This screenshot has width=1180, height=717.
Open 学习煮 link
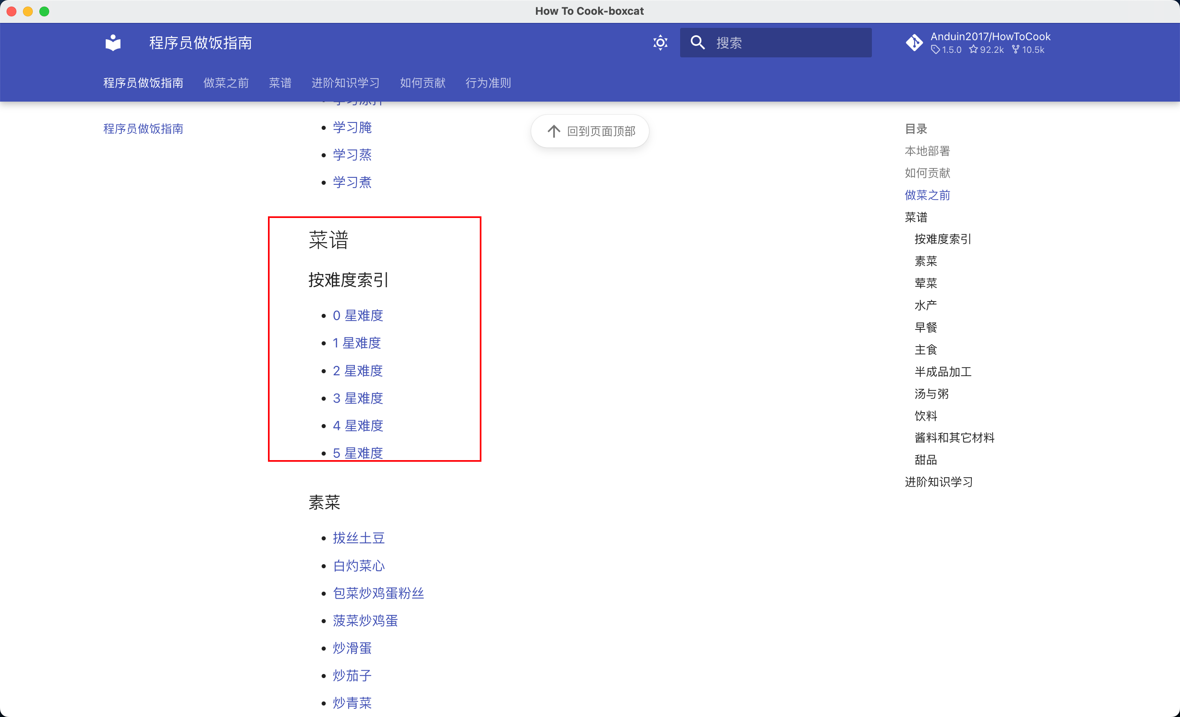click(x=352, y=182)
